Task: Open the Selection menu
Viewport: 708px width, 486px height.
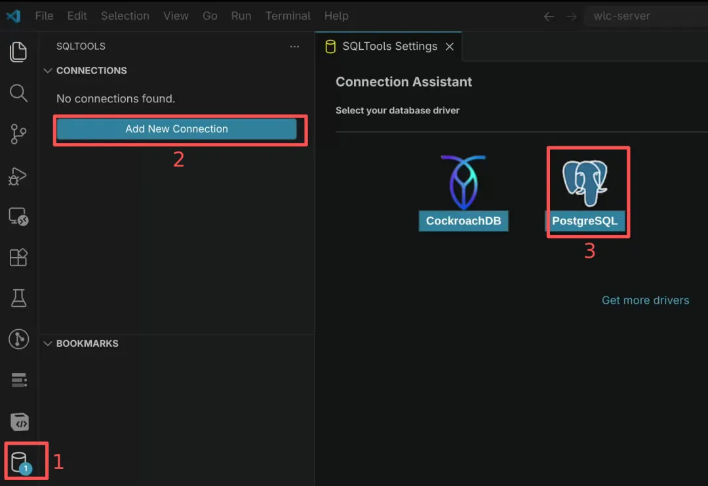Action: click(x=125, y=16)
